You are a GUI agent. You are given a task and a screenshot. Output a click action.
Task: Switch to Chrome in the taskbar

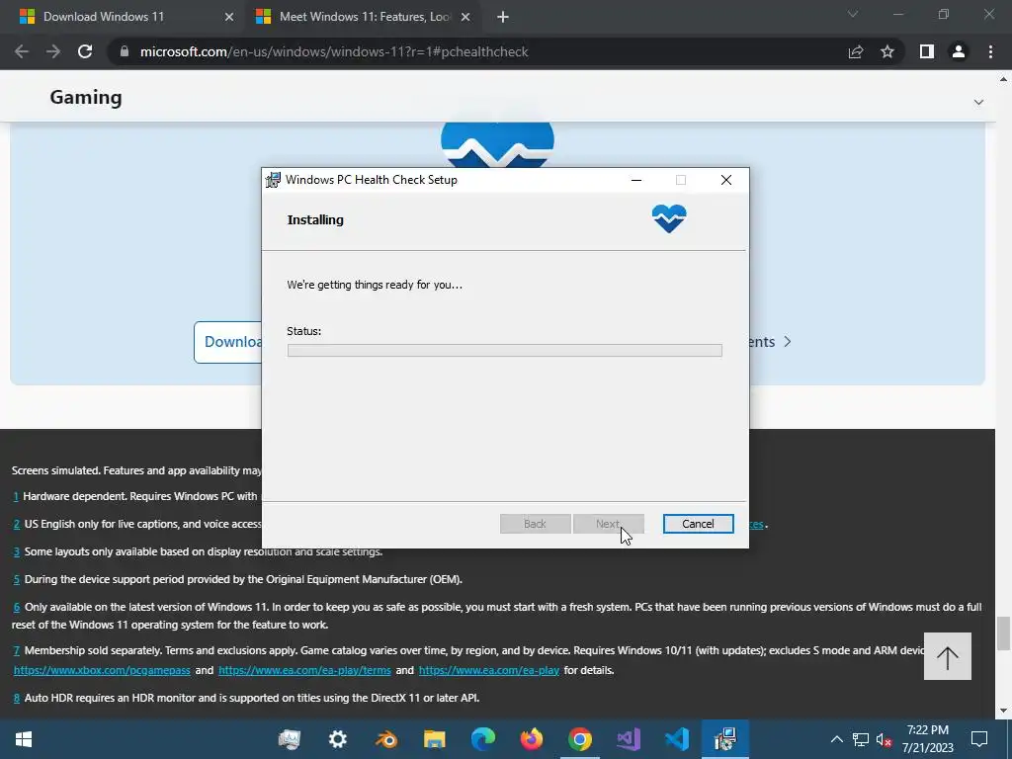click(579, 739)
